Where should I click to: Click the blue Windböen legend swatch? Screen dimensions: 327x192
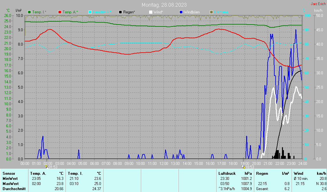181,12
